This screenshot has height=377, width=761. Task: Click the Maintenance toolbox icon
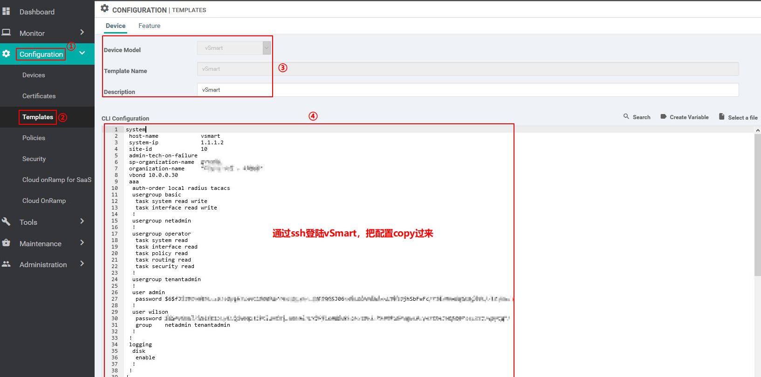click(6, 242)
